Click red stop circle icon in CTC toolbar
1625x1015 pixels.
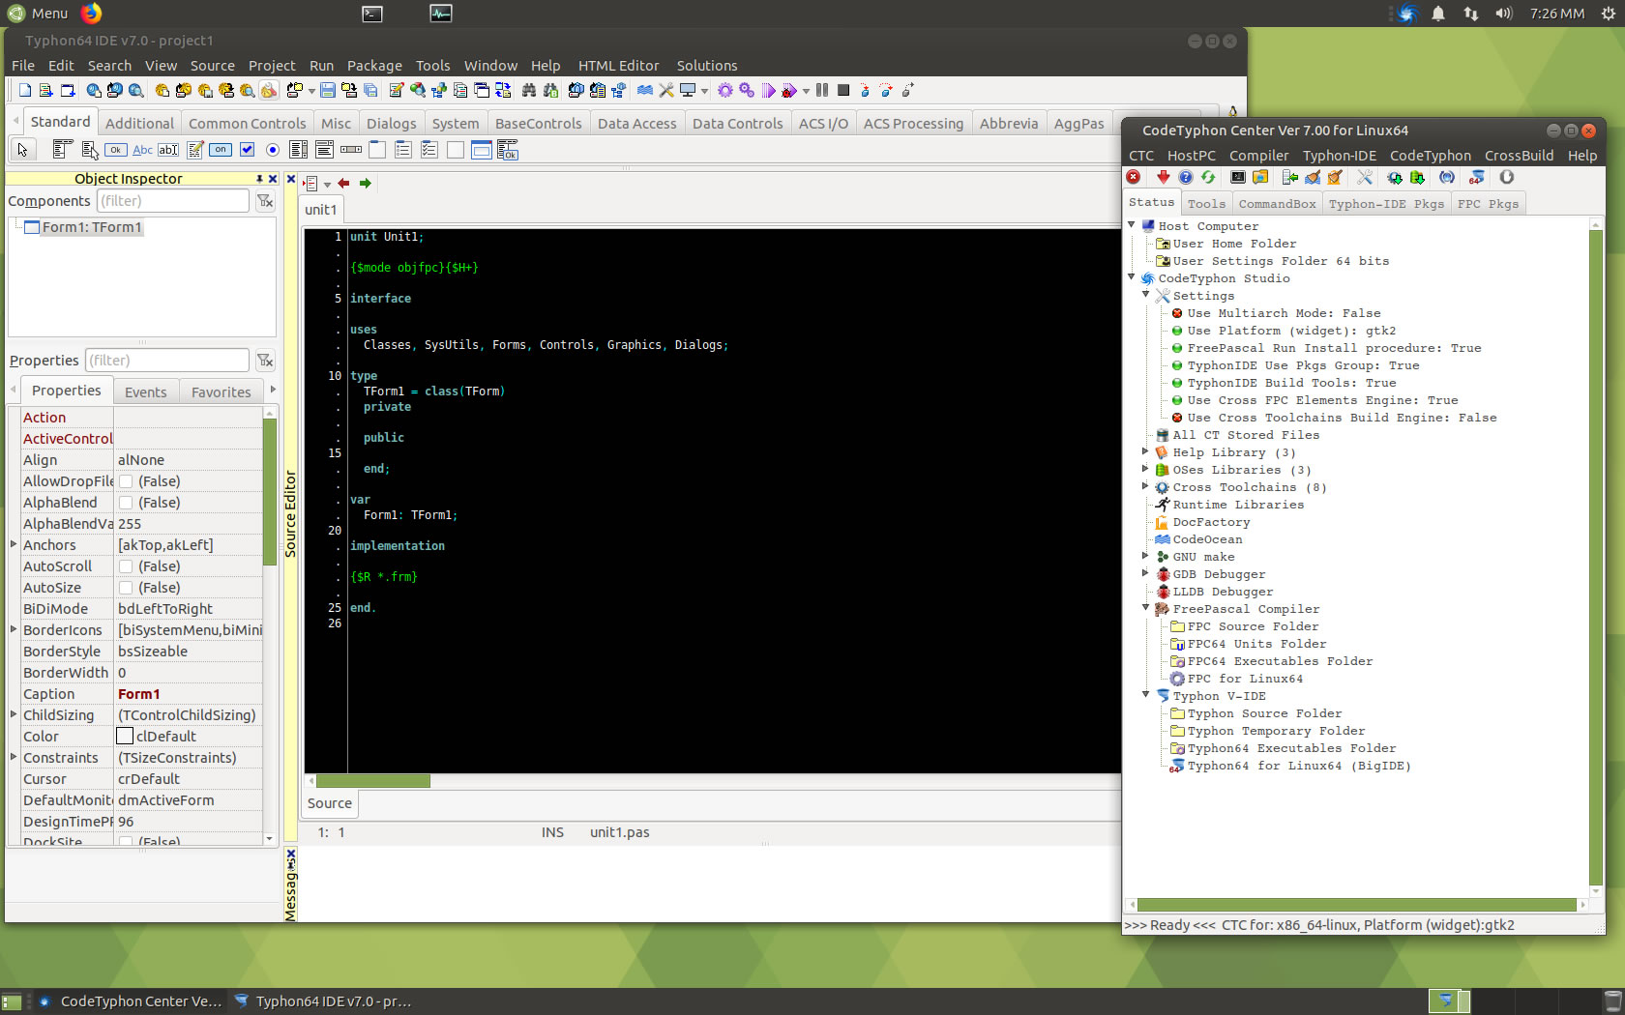[1133, 177]
